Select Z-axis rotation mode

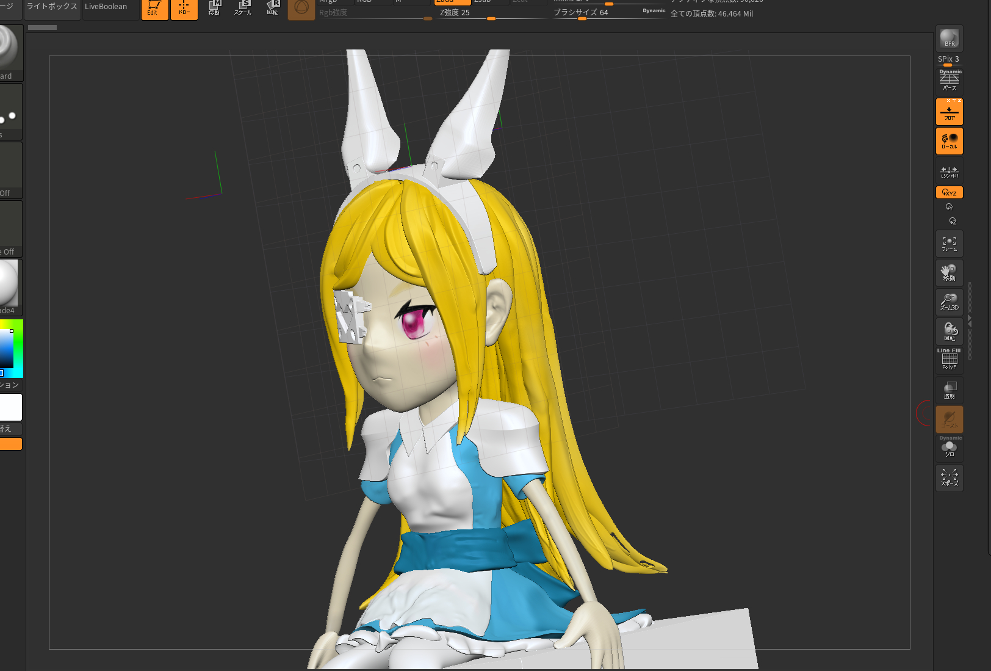click(x=952, y=221)
